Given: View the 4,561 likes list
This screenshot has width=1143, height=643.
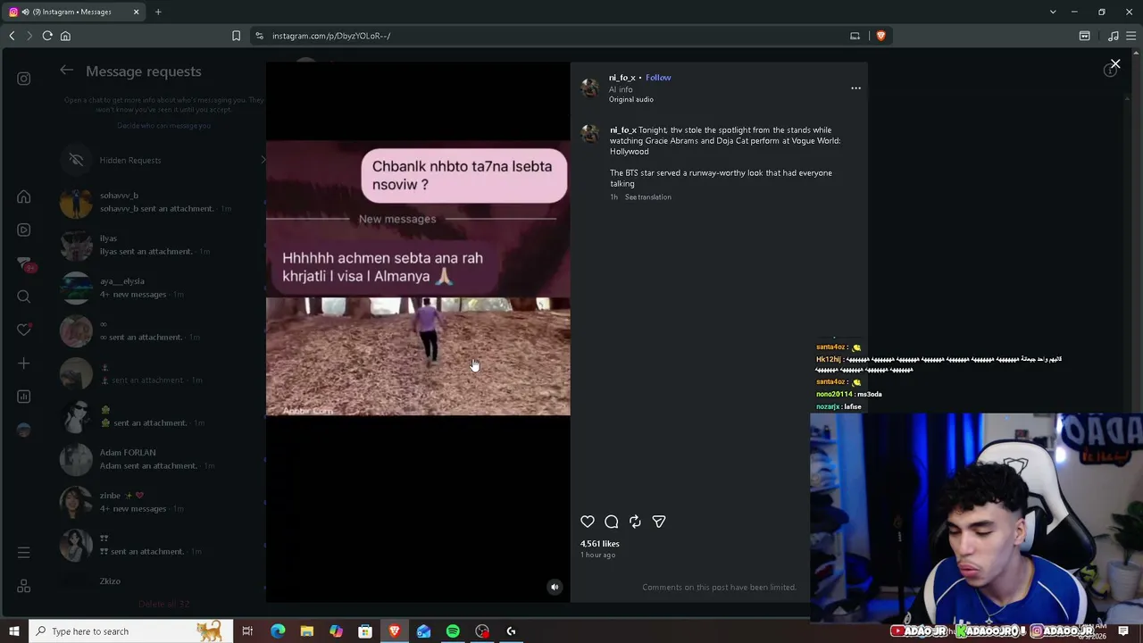Looking at the screenshot, I should (600, 544).
